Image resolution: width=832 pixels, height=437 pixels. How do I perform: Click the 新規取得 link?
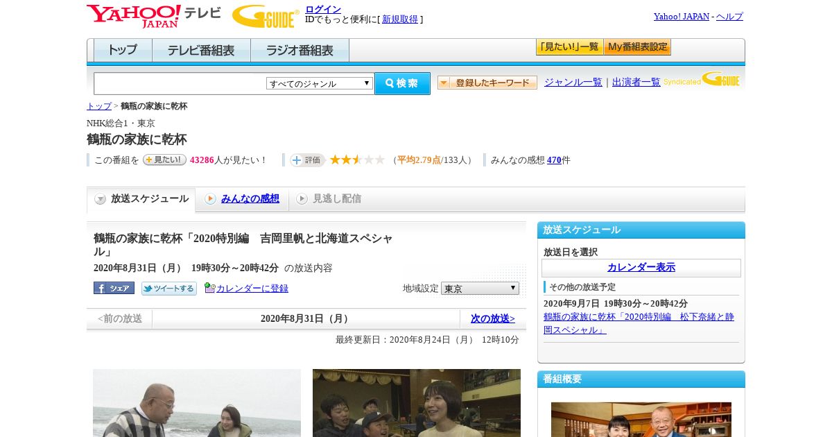[x=400, y=19]
